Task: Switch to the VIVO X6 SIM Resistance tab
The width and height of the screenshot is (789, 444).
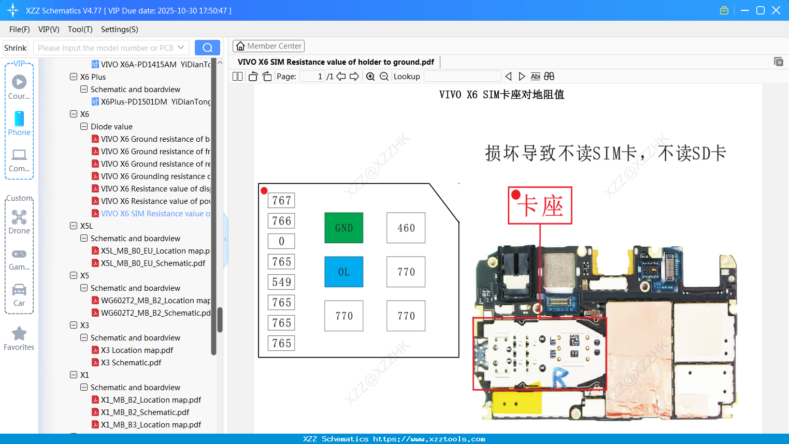Action: (336, 62)
